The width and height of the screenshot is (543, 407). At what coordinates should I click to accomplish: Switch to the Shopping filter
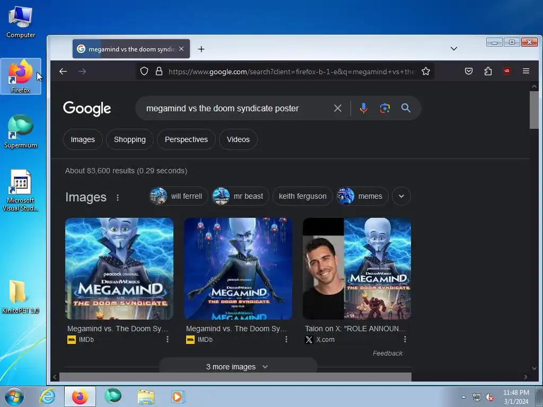[x=130, y=139]
